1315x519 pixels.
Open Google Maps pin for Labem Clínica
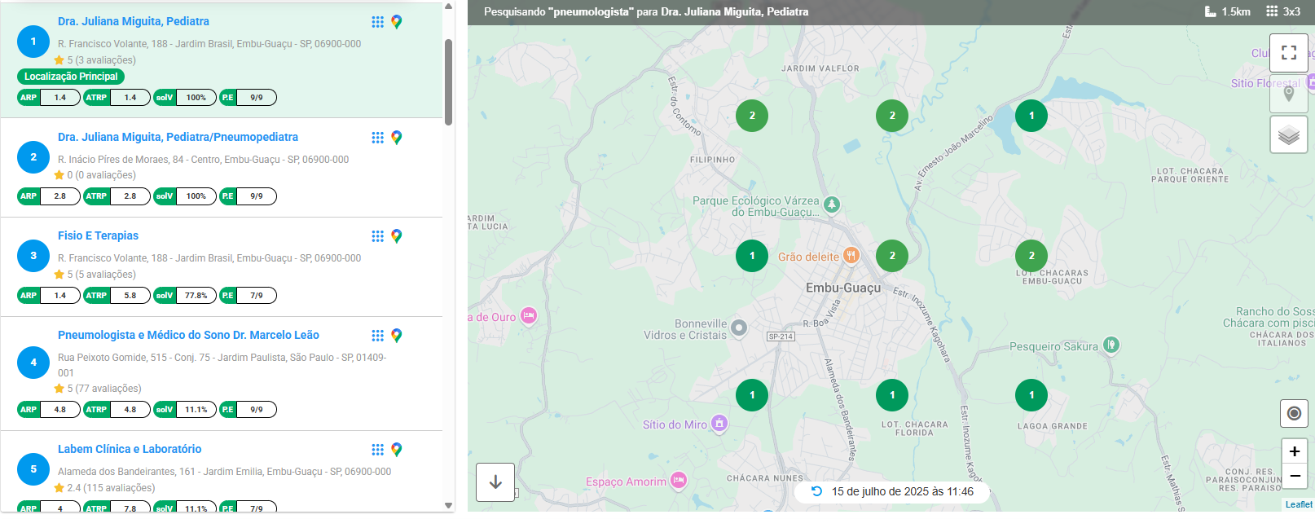coord(397,450)
